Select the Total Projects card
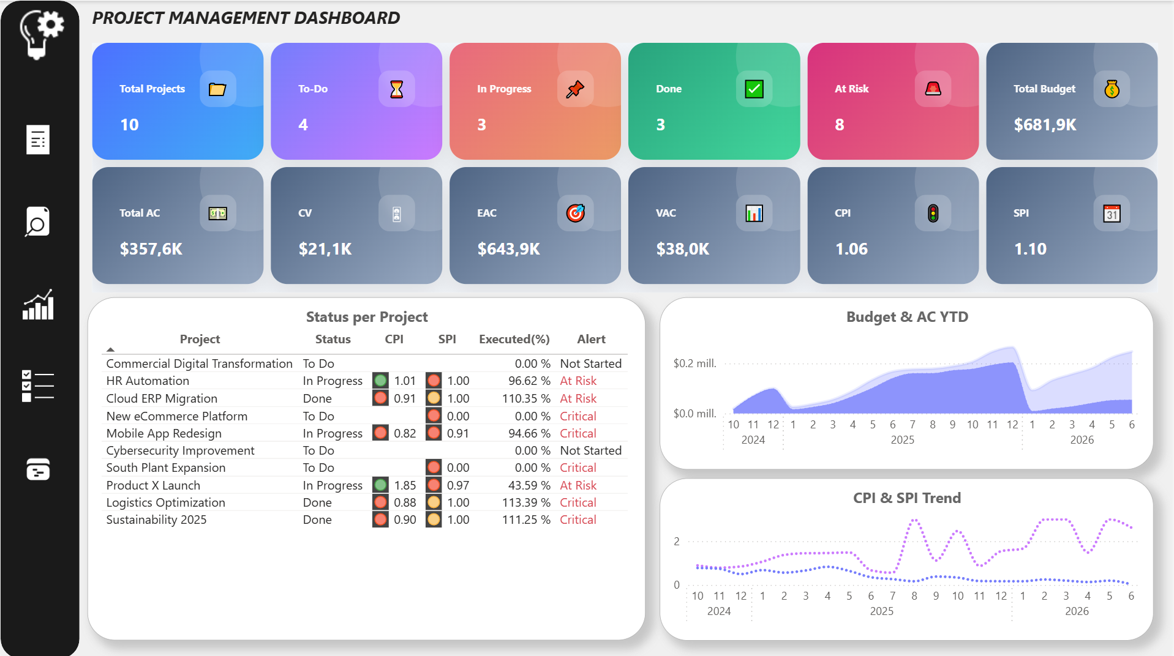Viewport: 1174px width, 656px height. 178,102
